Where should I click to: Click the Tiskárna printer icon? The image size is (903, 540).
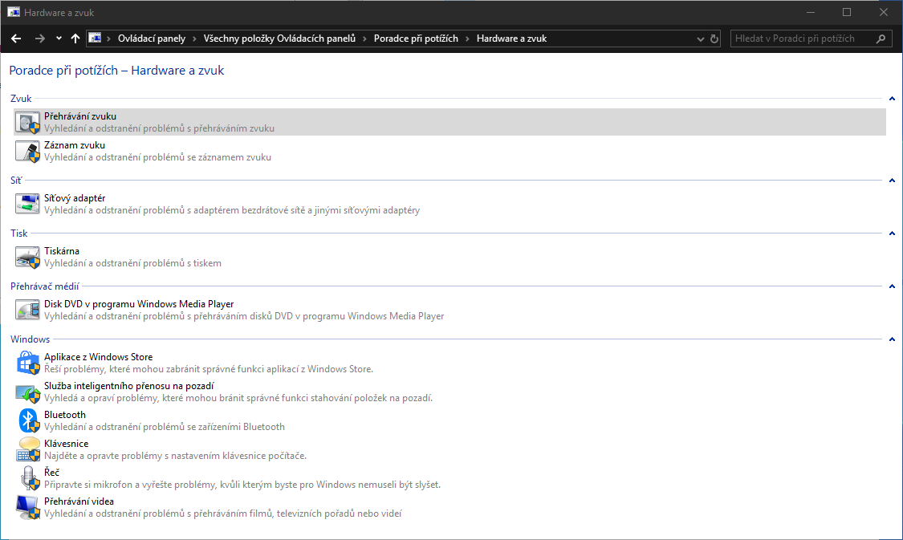(28, 257)
